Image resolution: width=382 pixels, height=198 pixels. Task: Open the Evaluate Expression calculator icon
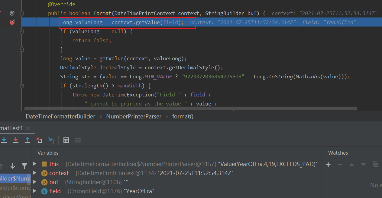(x=66, y=140)
